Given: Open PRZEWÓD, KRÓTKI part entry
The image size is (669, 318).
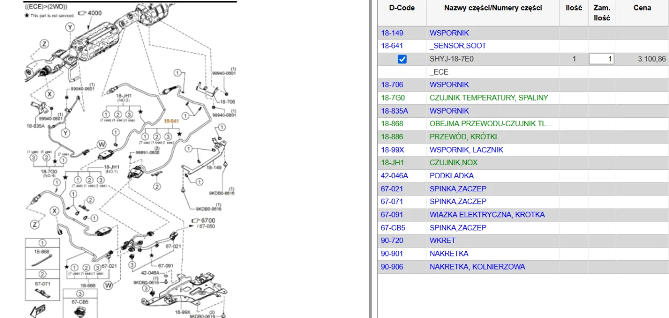Looking at the screenshot, I should (463, 137).
